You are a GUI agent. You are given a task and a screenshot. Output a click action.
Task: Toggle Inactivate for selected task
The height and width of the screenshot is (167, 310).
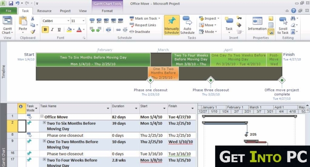[x=140, y=31]
